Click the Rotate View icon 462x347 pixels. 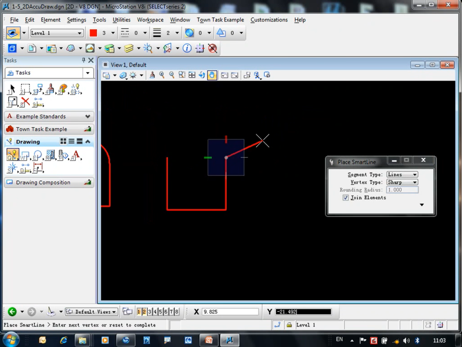[202, 75]
